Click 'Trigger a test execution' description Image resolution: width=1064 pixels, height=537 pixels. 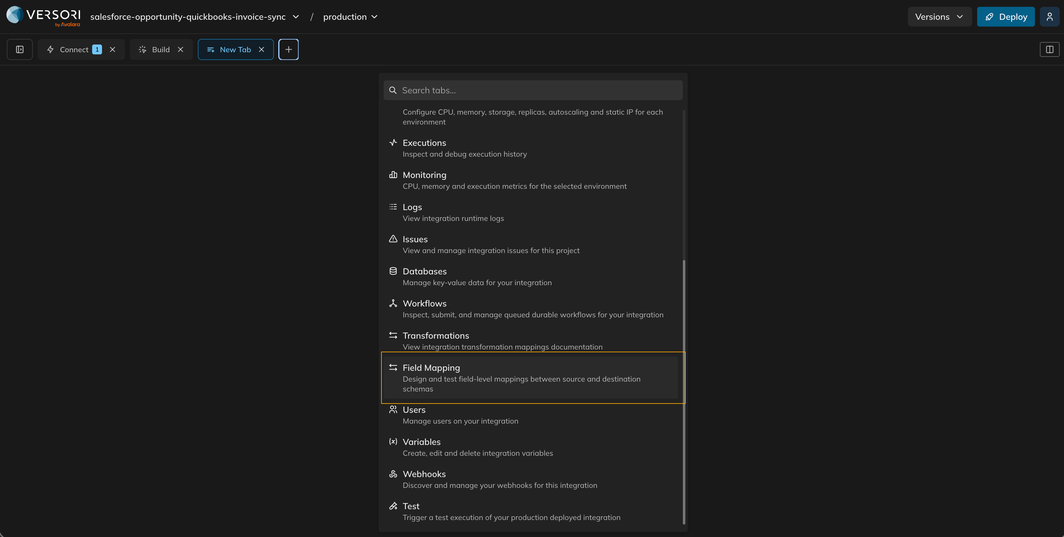point(511,518)
